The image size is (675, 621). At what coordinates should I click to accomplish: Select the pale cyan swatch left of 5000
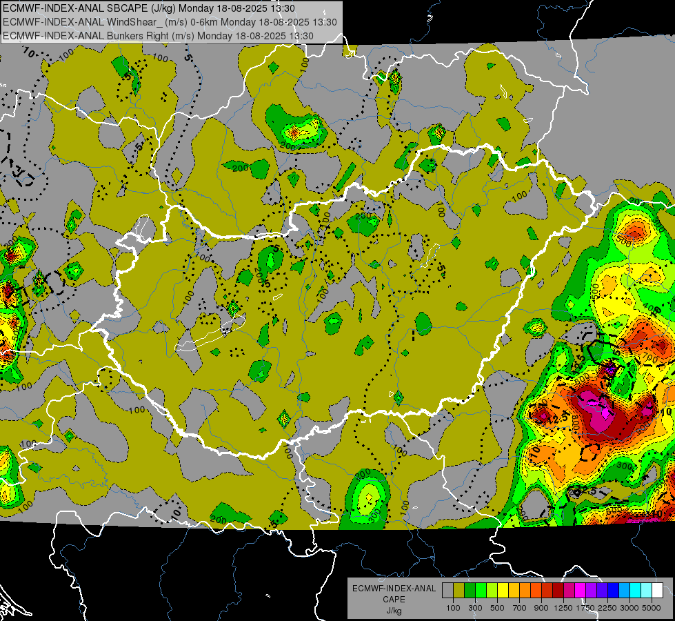647,591
